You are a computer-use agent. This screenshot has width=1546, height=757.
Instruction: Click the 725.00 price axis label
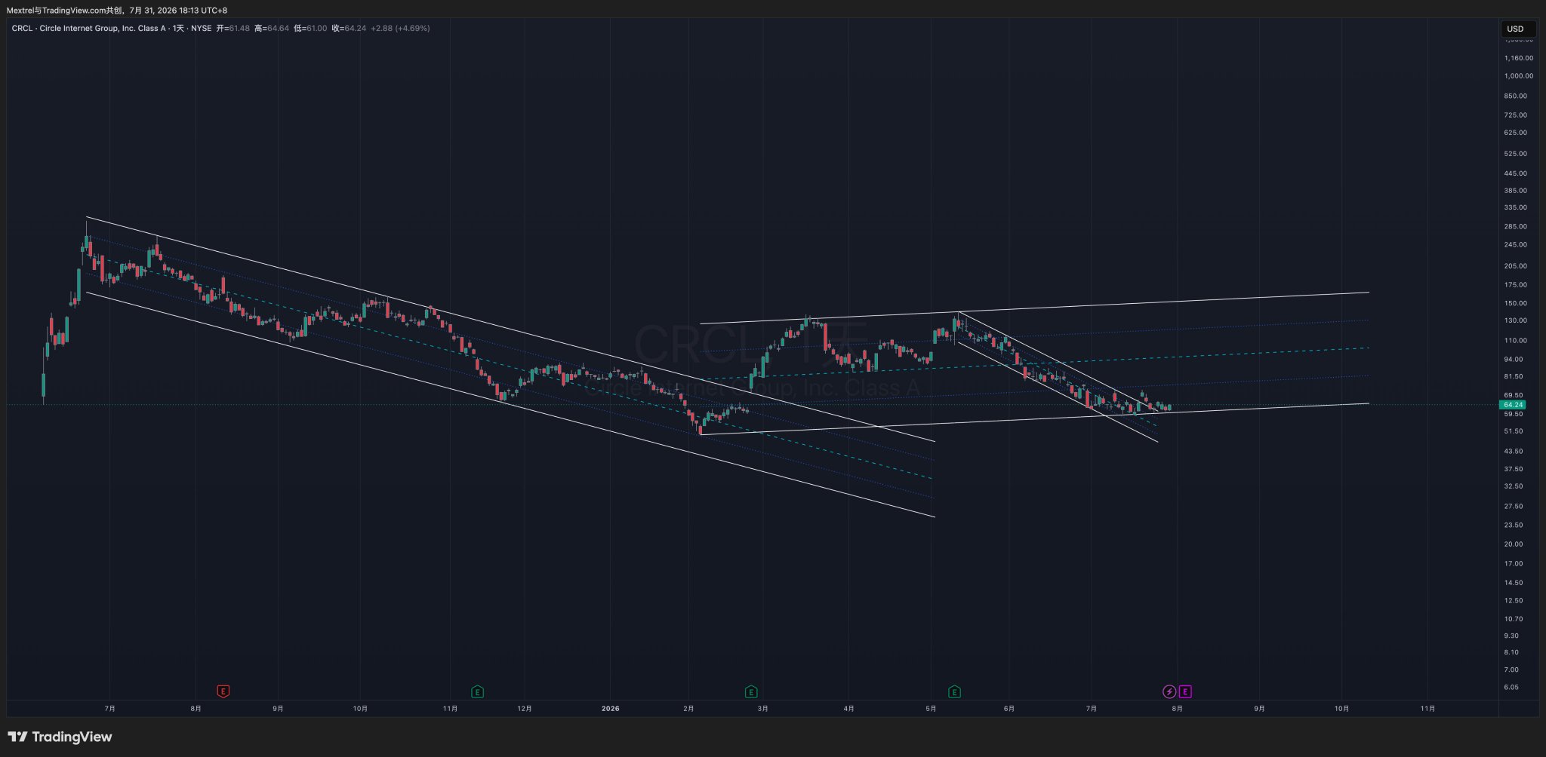(1516, 115)
